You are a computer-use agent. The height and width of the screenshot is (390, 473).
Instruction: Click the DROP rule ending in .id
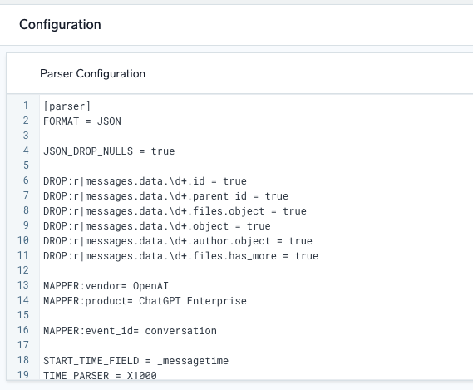[145, 181]
